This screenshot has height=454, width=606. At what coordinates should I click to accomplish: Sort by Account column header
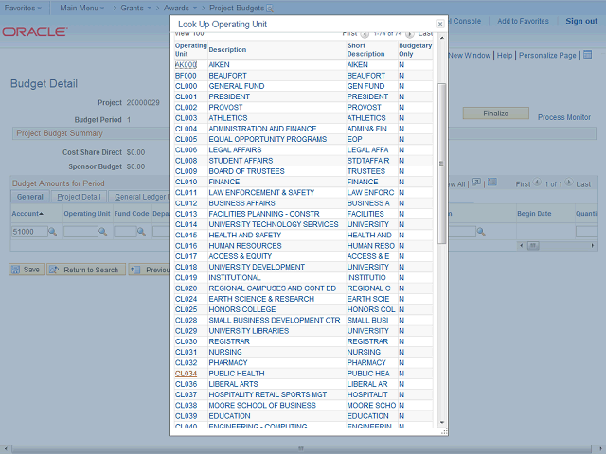27,214
